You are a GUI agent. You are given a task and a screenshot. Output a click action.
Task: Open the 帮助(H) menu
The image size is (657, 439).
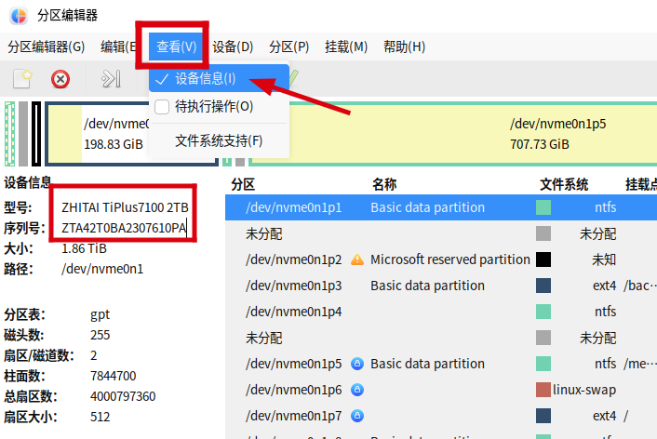[404, 47]
